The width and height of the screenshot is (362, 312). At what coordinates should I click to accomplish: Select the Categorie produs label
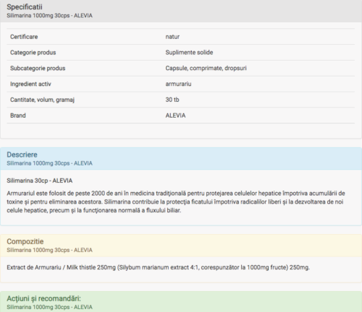click(x=33, y=53)
